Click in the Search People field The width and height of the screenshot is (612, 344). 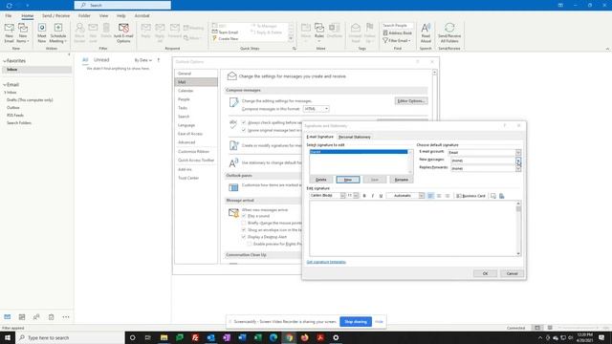tap(398, 26)
